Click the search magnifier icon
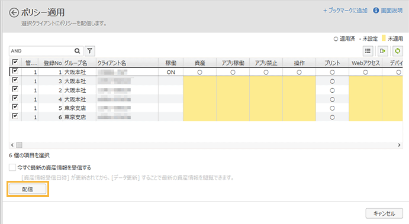This screenshot has height=224, width=409. [77, 51]
